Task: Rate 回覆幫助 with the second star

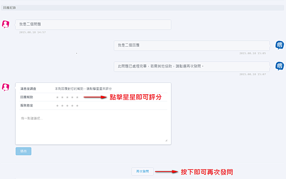Action: coord(62,97)
